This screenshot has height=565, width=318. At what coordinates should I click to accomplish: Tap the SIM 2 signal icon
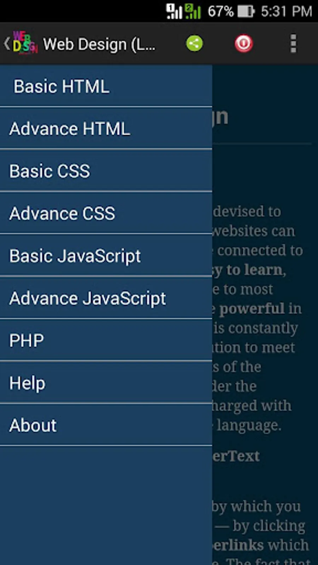193,12
